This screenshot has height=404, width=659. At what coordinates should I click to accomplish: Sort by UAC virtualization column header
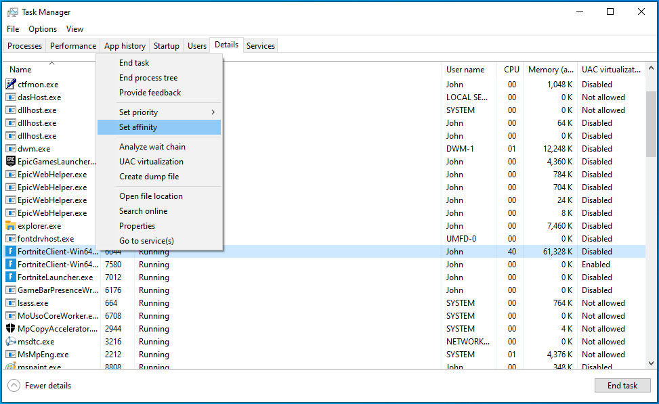pos(611,70)
